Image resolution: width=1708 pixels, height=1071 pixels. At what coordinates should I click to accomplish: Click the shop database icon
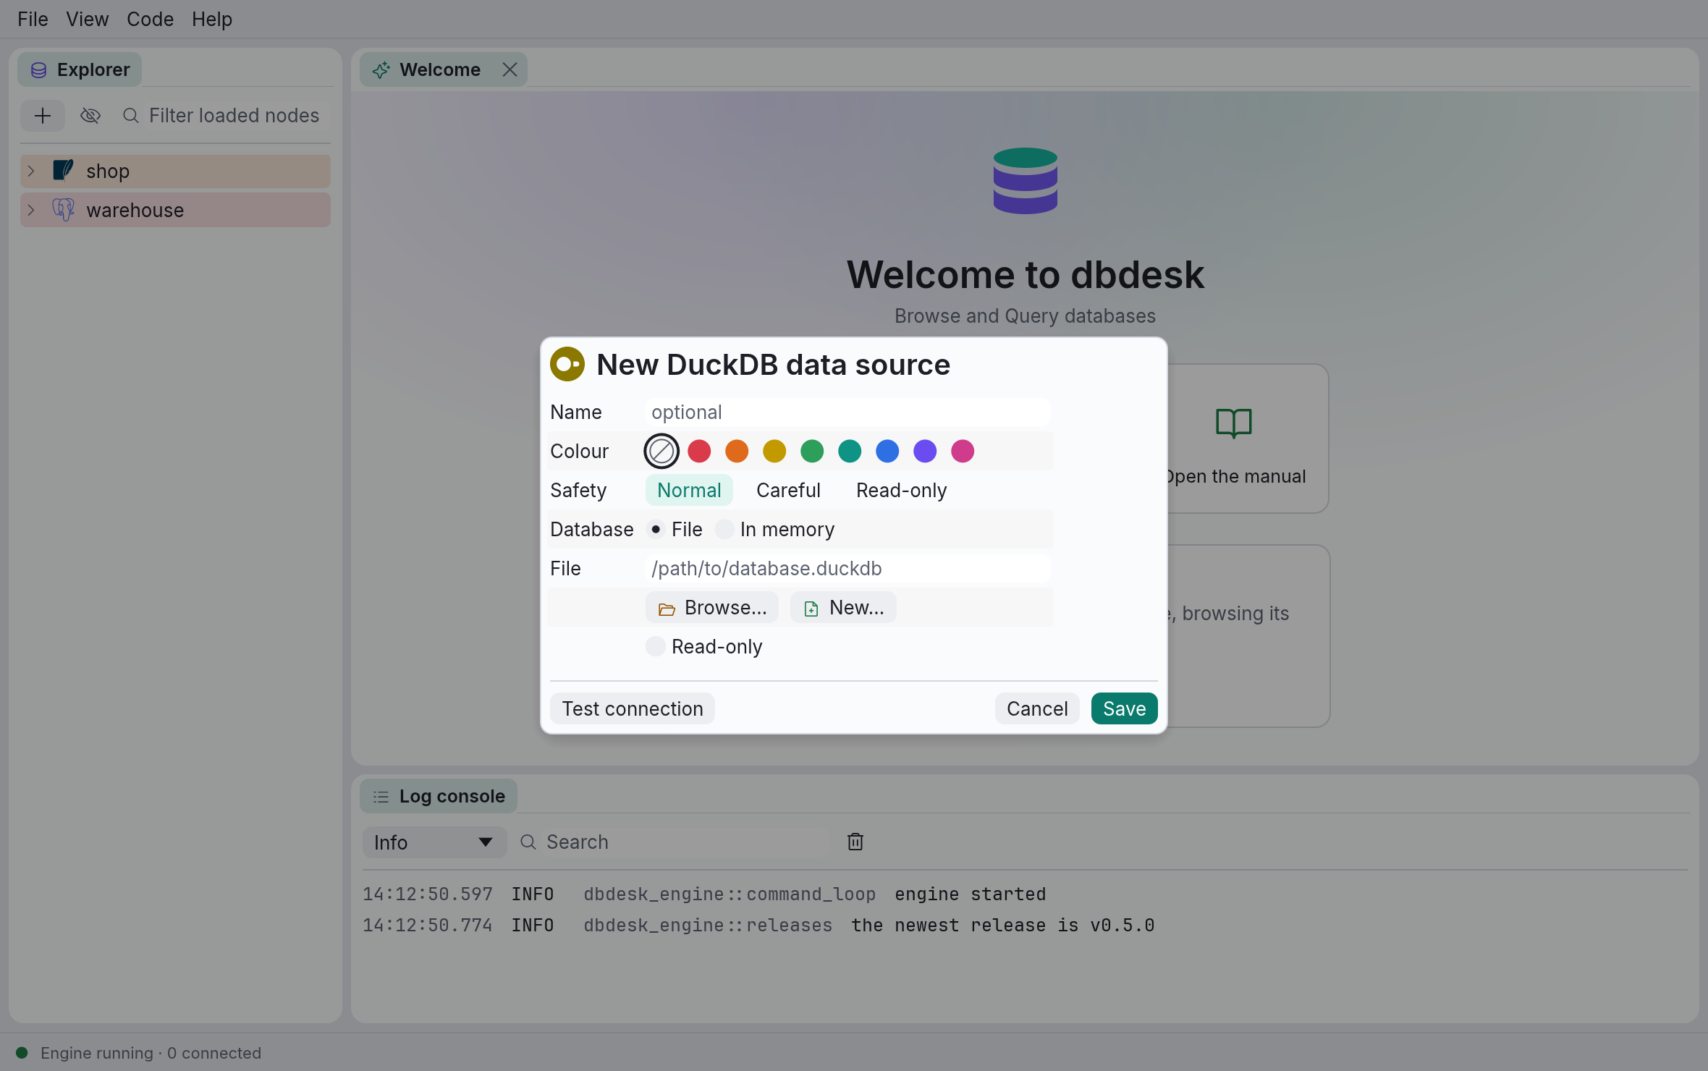click(x=63, y=171)
